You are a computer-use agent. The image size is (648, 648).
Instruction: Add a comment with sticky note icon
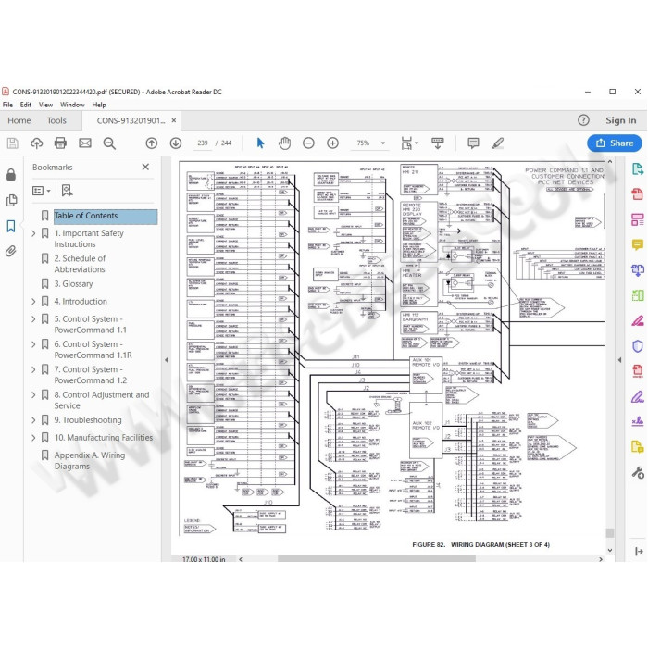(473, 143)
